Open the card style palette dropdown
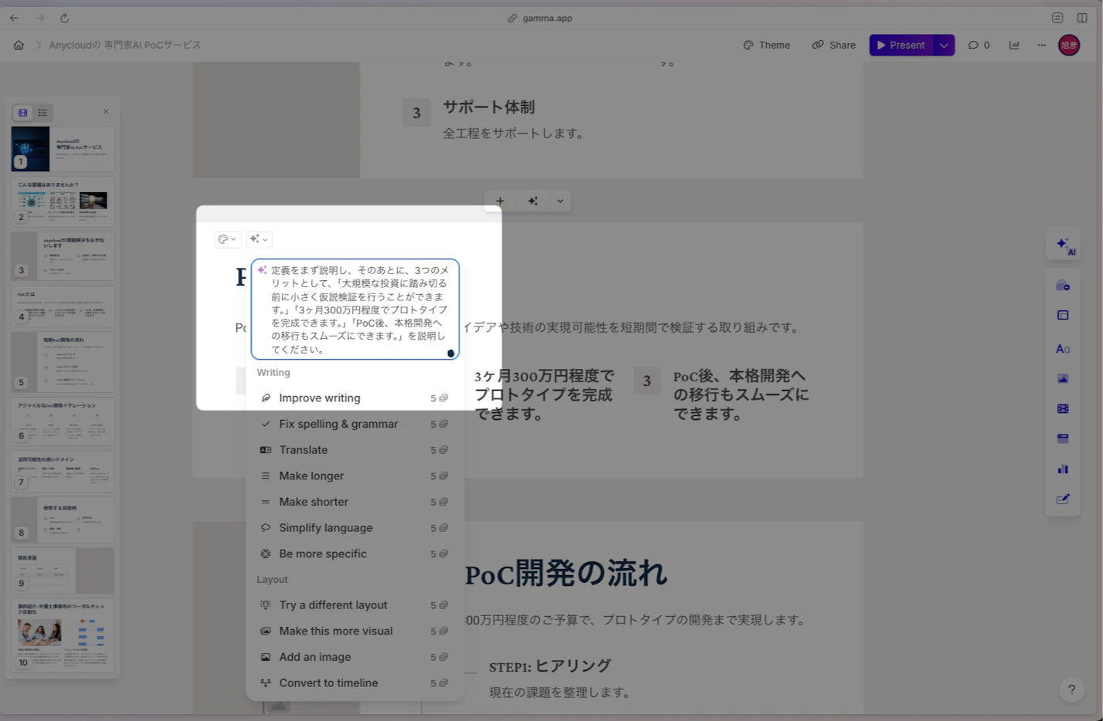This screenshot has height=721, width=1103. tap(227, 239)
